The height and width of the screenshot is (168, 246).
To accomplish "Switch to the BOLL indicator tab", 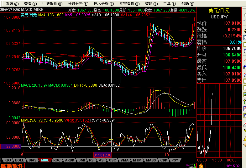I will (x=19, y=160).
